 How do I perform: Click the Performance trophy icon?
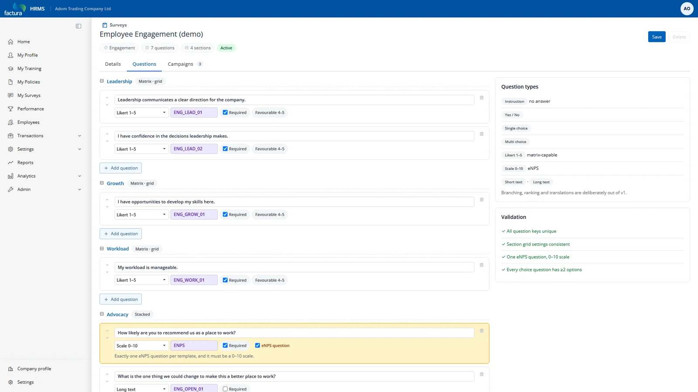pyautogui.click(x=10, y=109)
